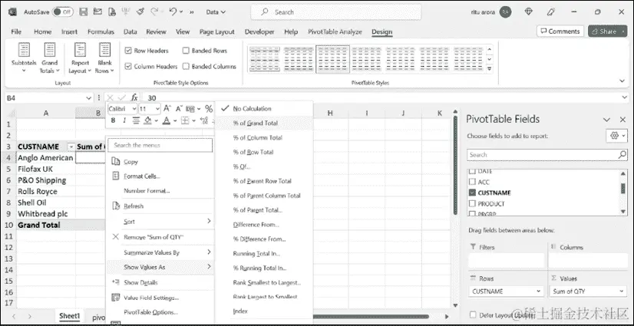Select the highlighted third PivotTable style thumbnail

332,59
